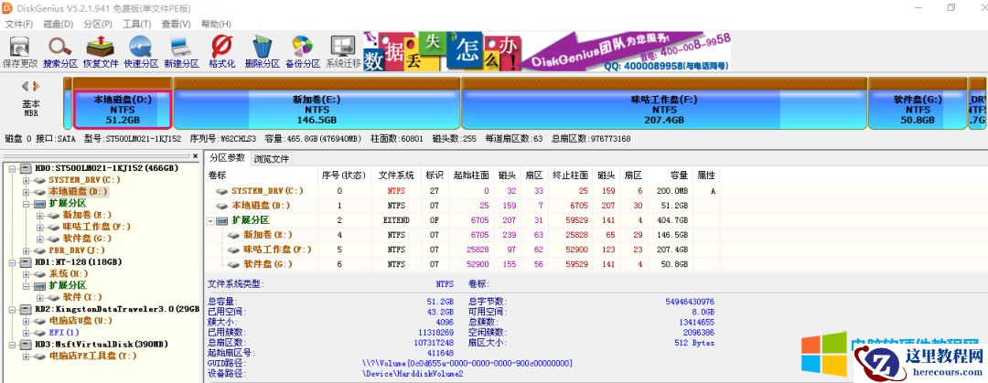The height and width of the screenshot is (383, 988).
Task: Expand PBR_DRV(J:) node in the tree
Action: (x=26, y=250)
